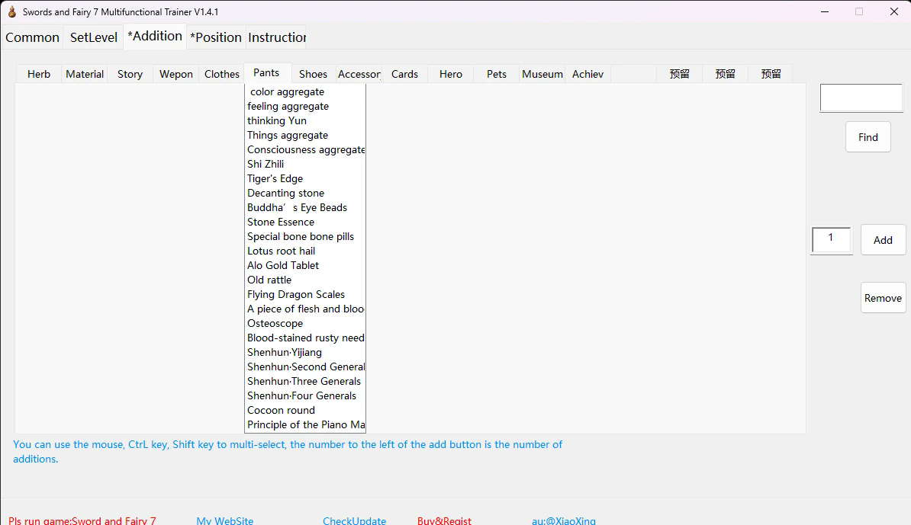Select 'Principle of the Piano Ma' item
This screenshot has height=525, width=911.
[305, 425]
